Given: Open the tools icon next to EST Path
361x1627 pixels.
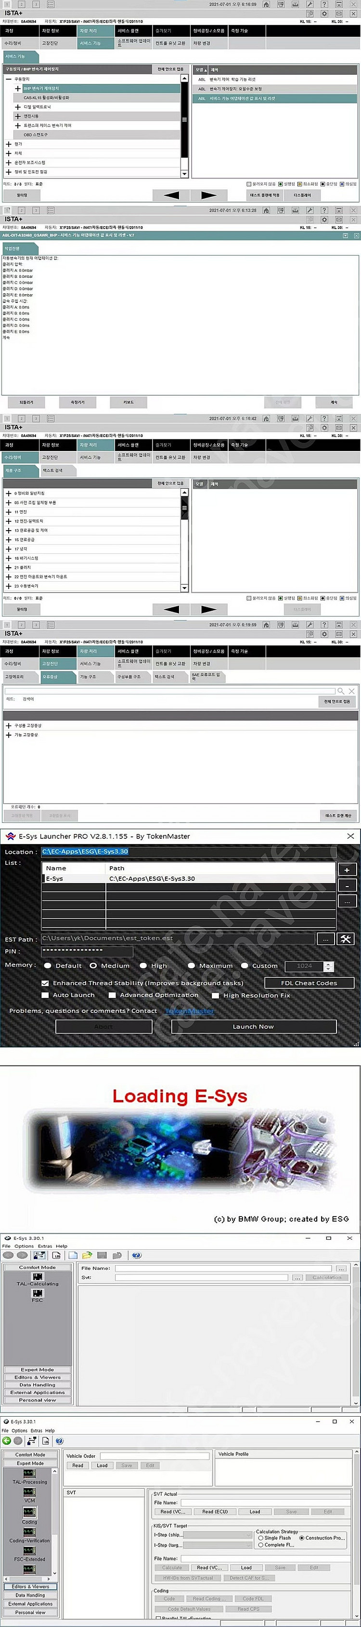Looking at the screenshot, I should tap(346, 939).
